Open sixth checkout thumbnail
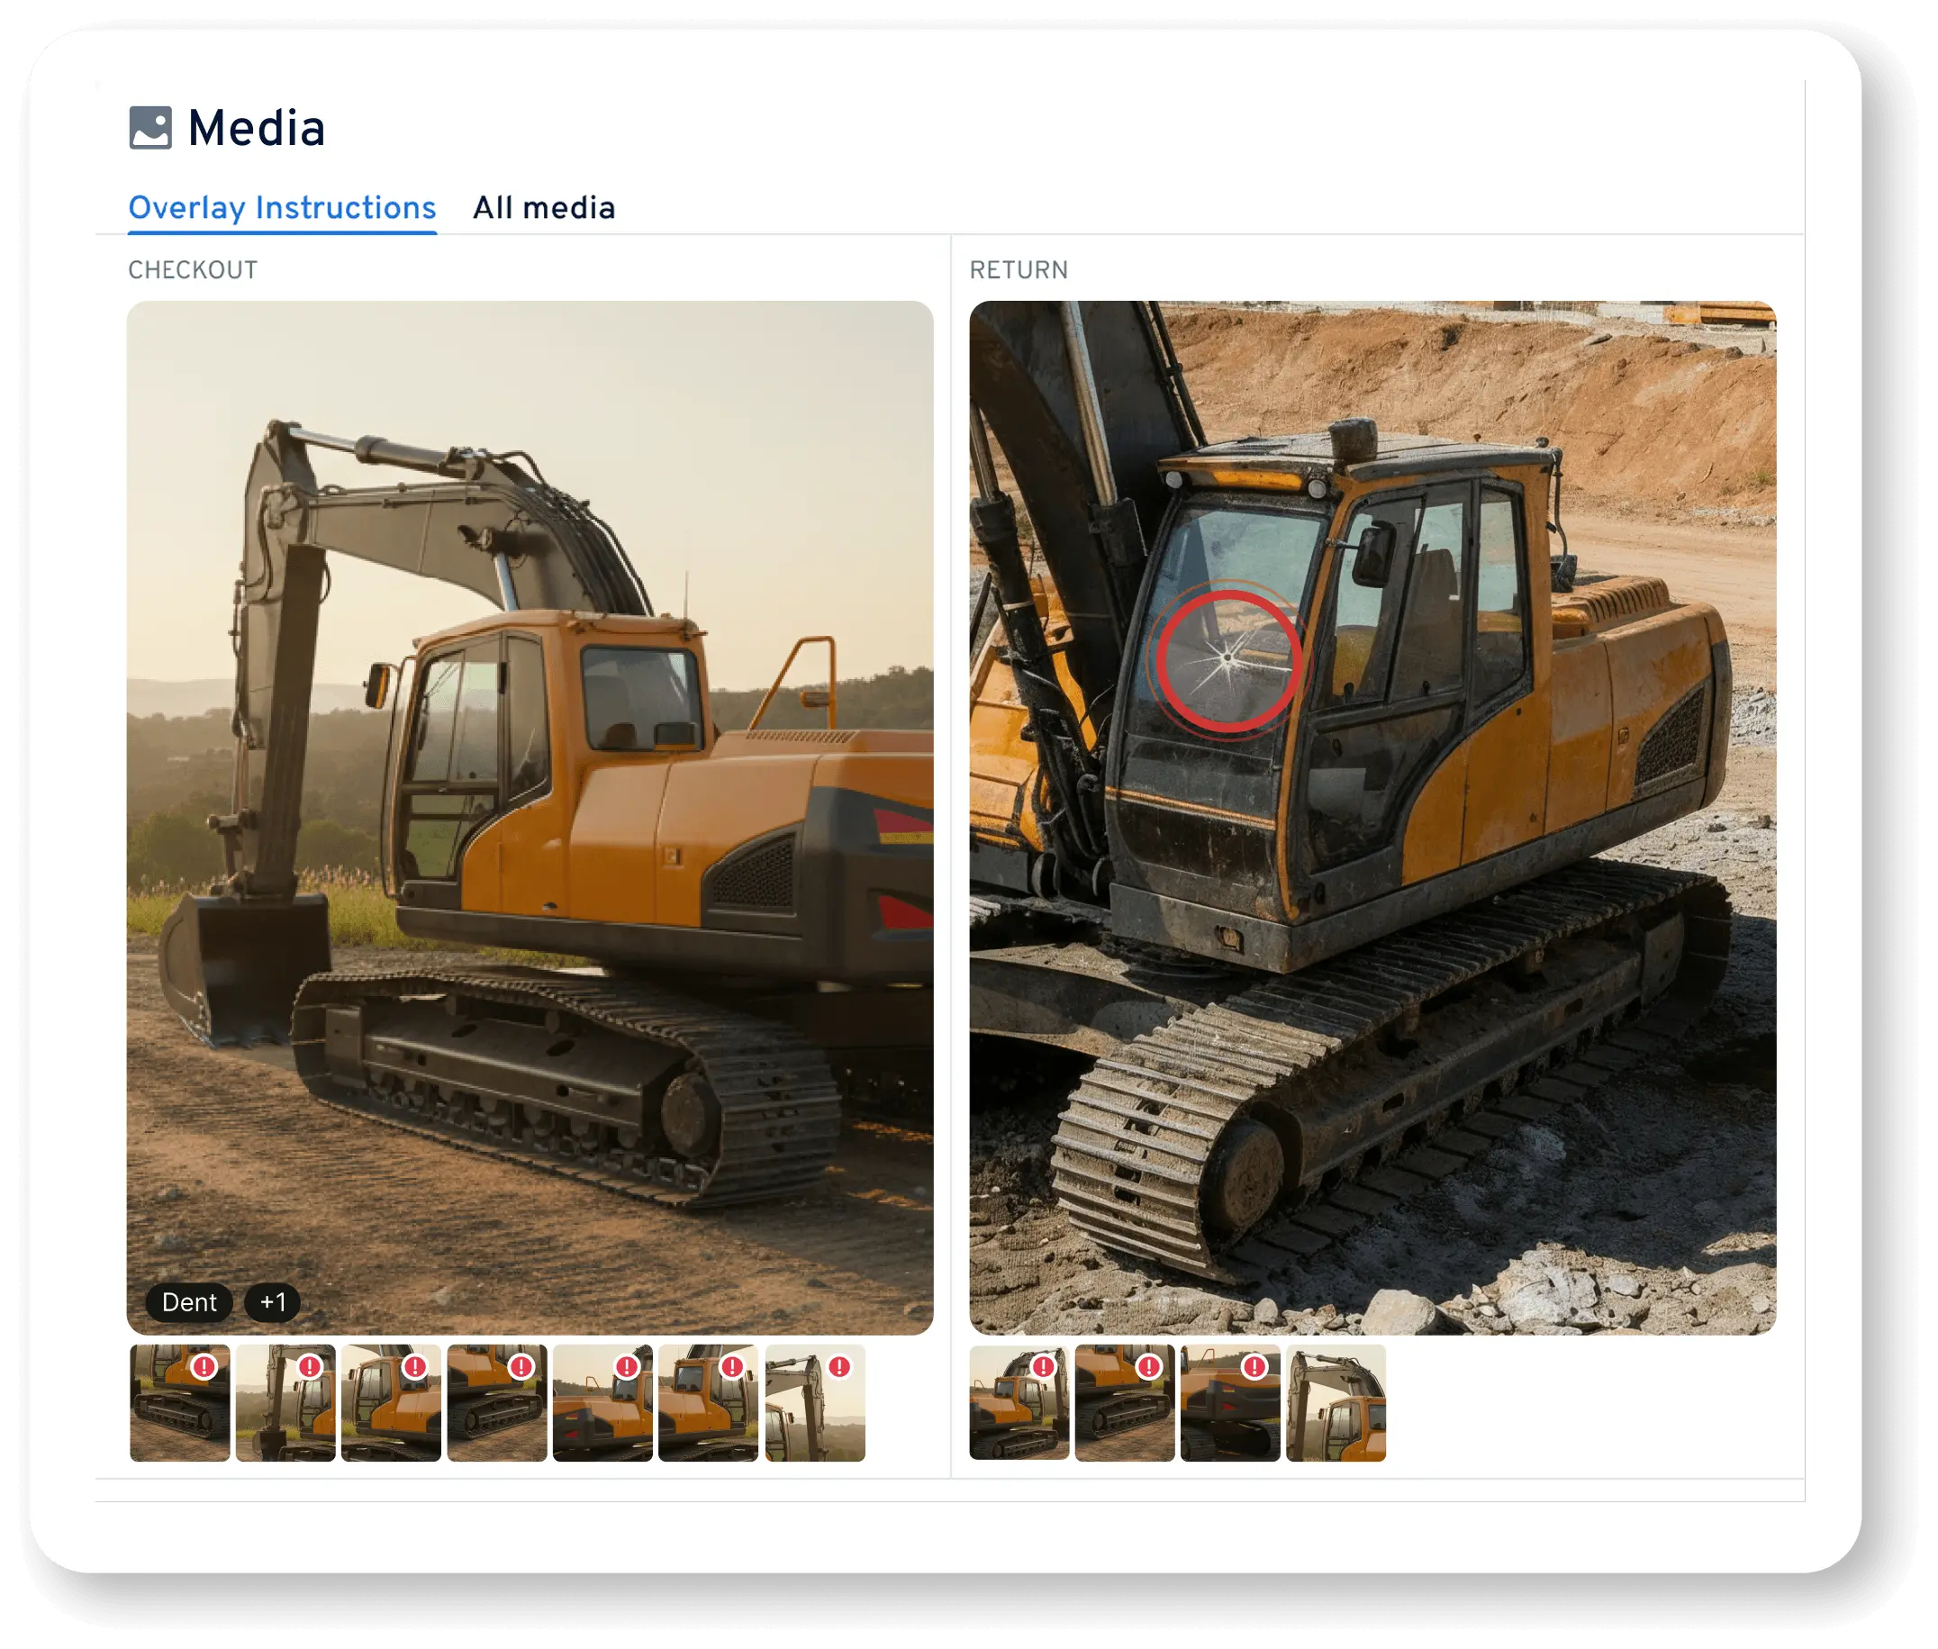This screenshot has width=1938, height=1649. (x=708, y=1401)
